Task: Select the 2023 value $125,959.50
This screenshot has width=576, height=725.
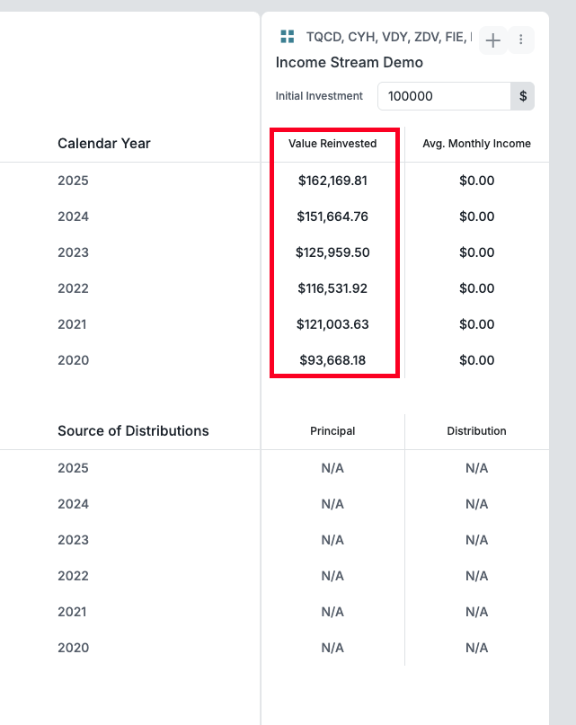Action: pyautogui.click(x=332, y=252)
